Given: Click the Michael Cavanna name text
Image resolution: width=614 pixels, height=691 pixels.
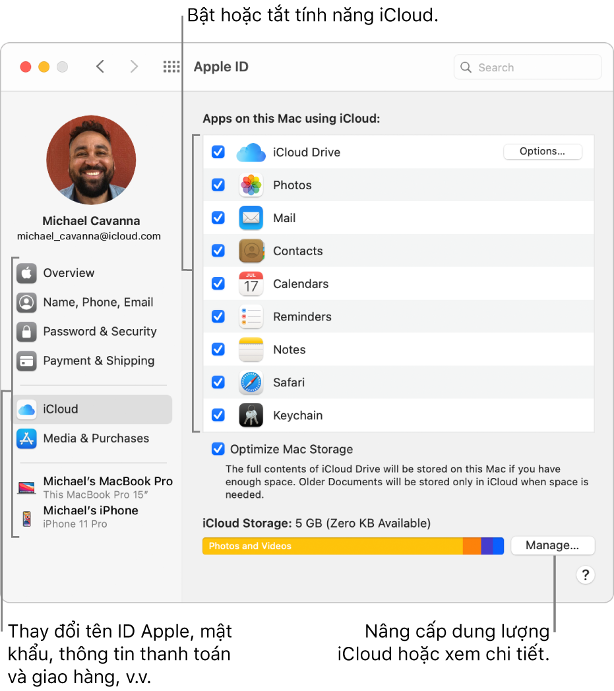Looking at the screenshot, I should (x=91, y=221).
